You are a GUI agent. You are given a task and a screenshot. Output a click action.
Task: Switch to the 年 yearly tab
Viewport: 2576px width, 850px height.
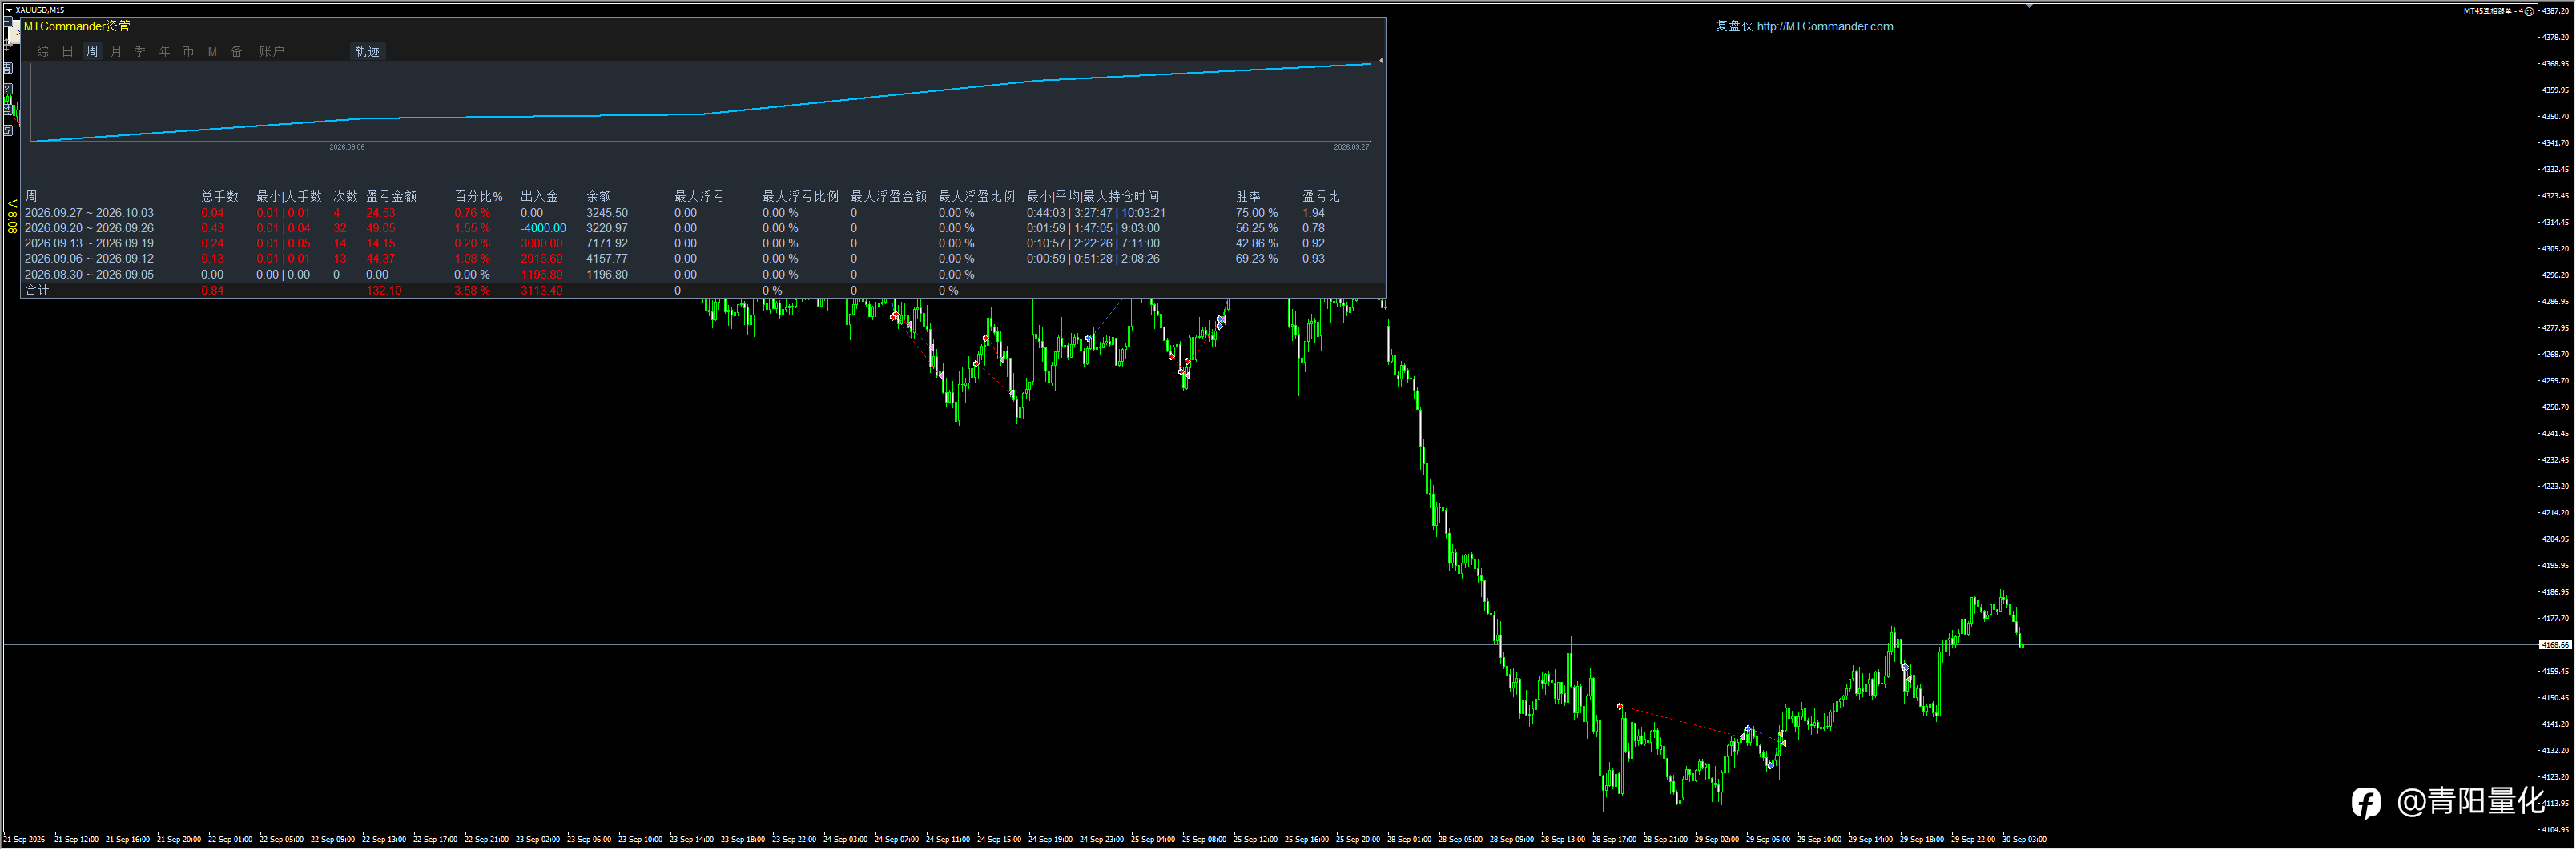click(165, 52)
